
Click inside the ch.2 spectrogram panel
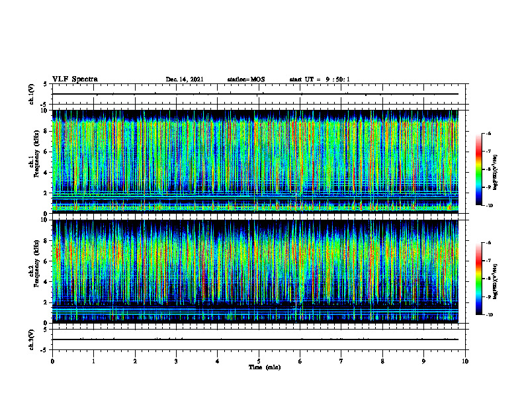[x=255, y=271]
